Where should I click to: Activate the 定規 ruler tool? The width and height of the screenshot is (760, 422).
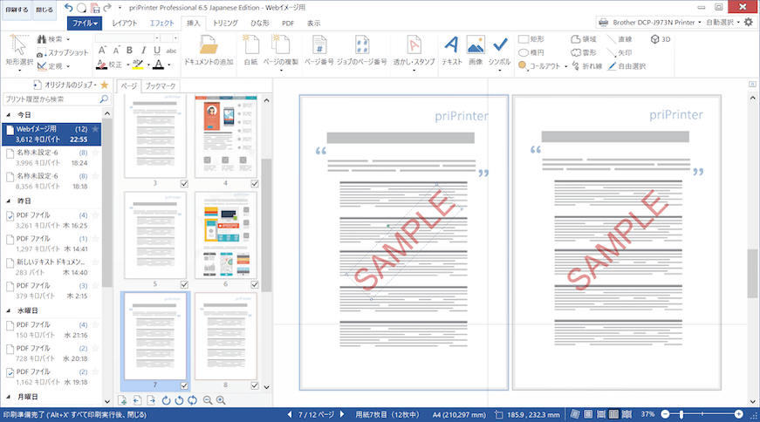(x=53, y=66)
